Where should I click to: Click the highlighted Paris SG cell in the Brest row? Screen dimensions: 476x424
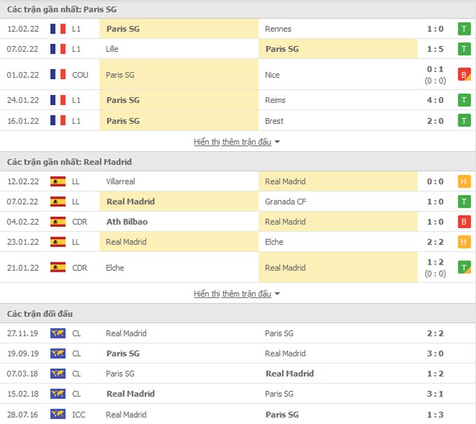(x=178, y=121)
